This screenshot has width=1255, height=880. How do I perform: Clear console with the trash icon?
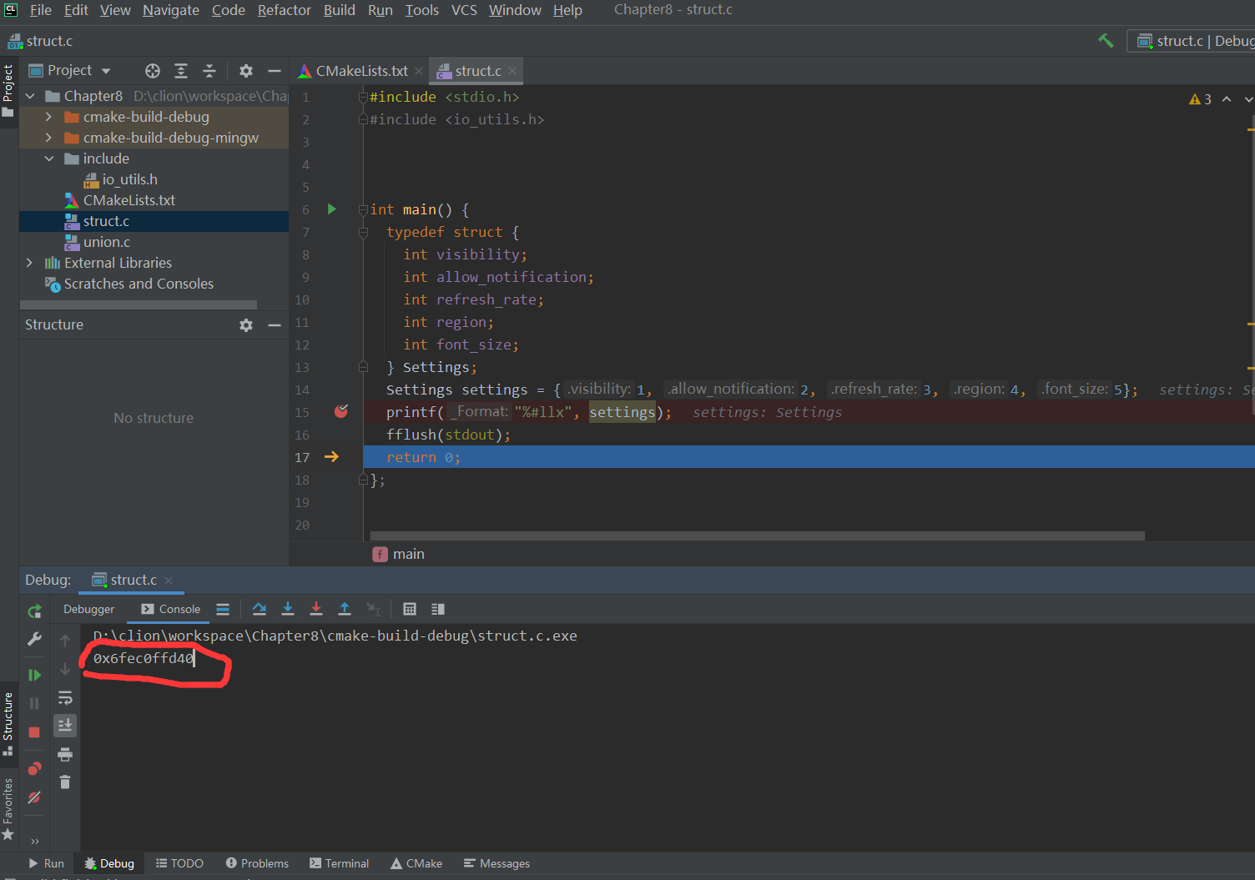[65, 782]
